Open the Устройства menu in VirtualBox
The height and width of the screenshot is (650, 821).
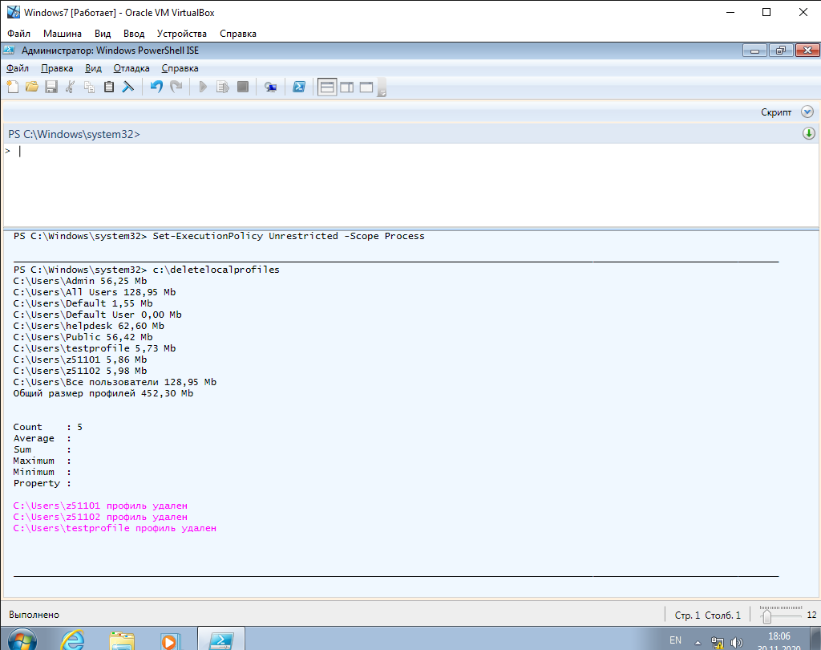click(x=181, y=34)
